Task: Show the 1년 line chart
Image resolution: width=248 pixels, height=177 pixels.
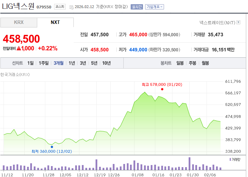Action: pos(72,63)
